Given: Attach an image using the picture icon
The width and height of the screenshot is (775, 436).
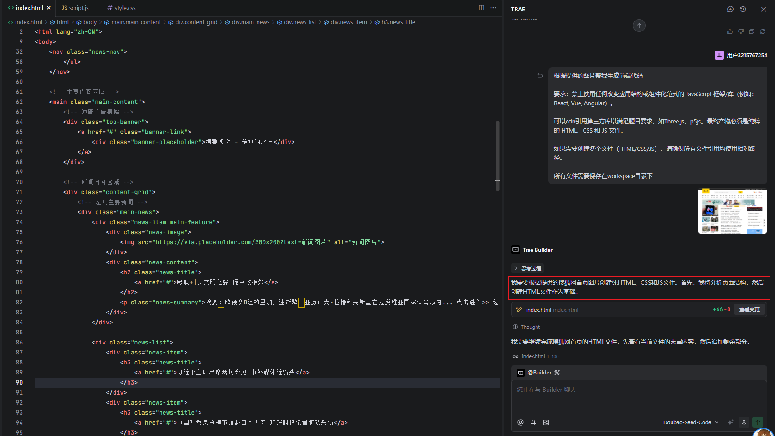Looking at the screenshot, I should click(546, 422).
